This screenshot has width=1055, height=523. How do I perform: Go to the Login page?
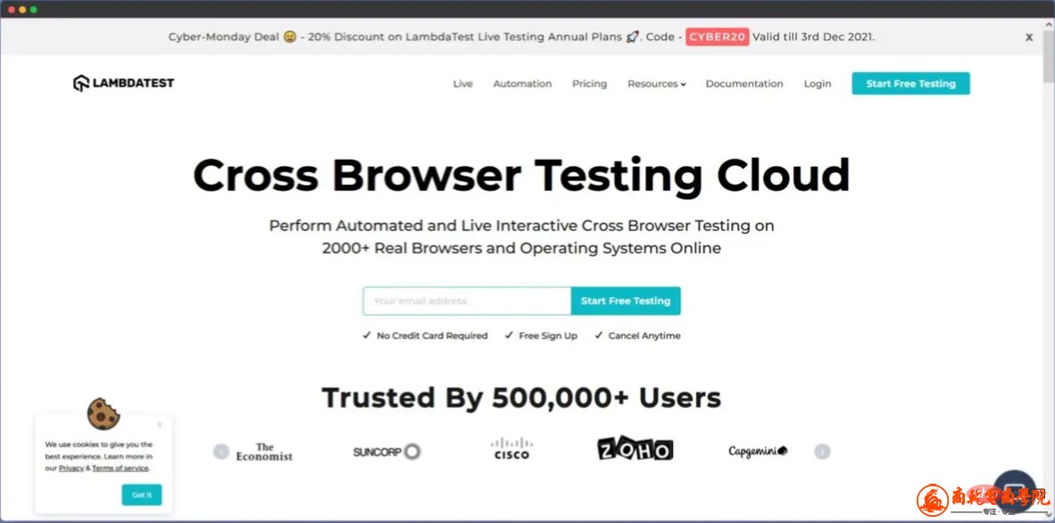(x=818, y=84)
